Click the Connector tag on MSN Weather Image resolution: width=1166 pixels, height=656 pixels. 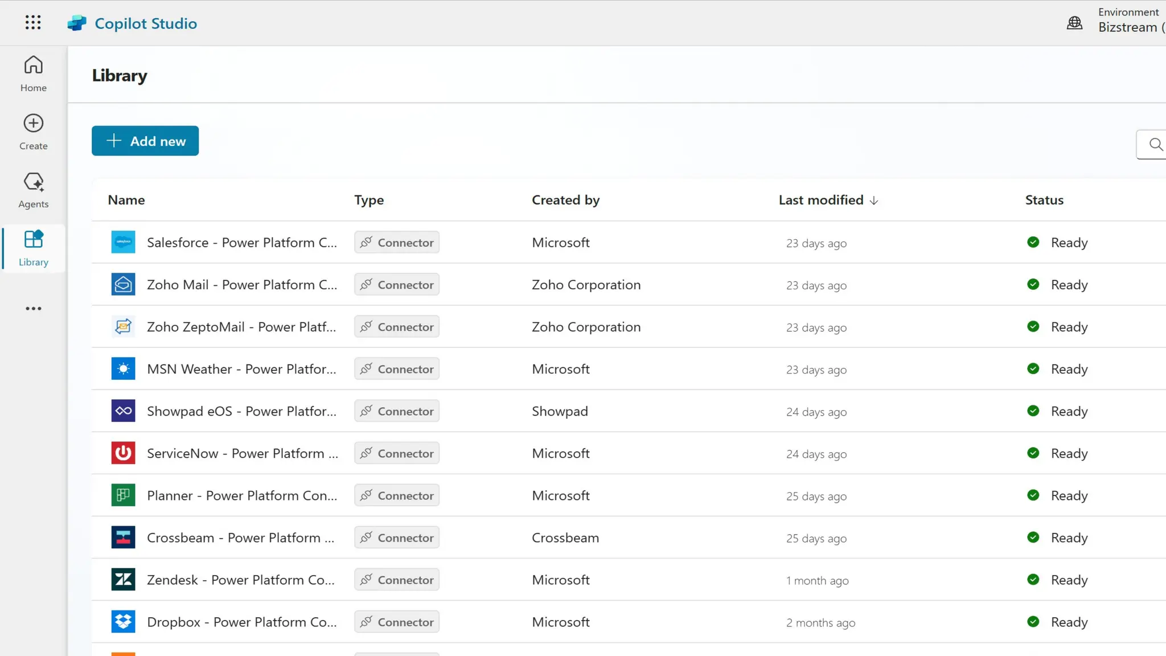click(397, 369)
